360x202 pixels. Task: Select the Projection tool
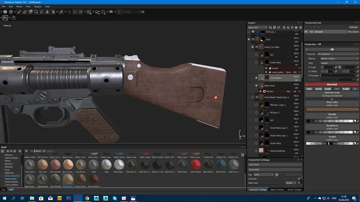[x=30, y=12]
